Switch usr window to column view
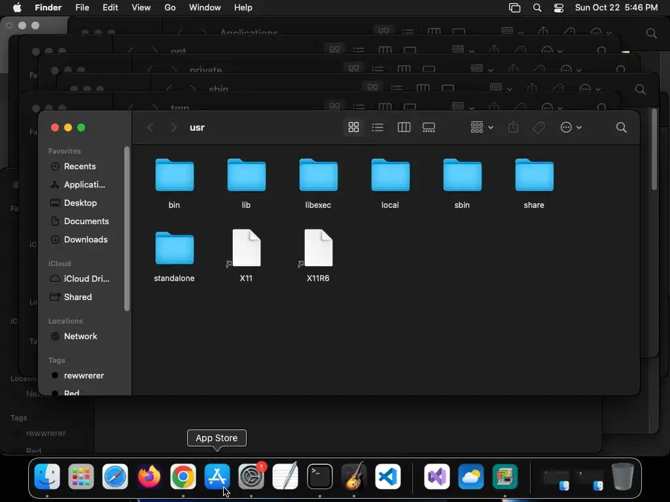Viewport: 670px width, 502px height. click(x=404, y=127)
